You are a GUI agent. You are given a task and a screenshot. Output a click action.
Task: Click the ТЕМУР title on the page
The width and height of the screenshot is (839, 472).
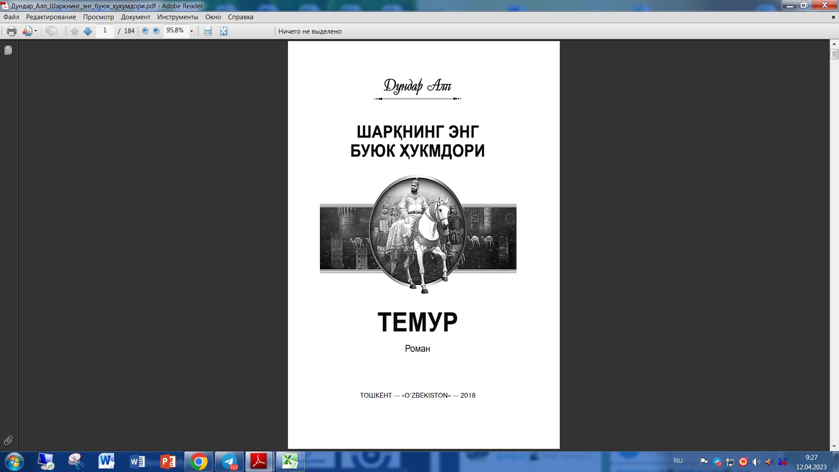coord(417,322)
